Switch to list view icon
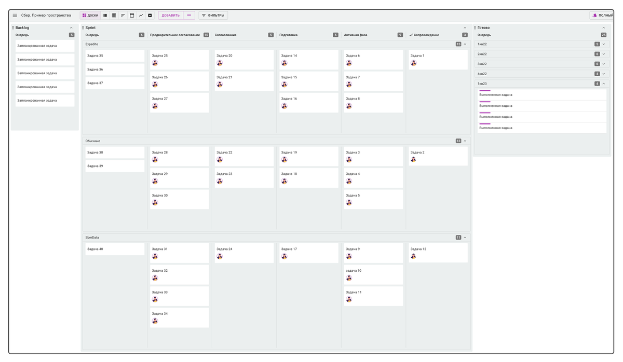The image size is (623, 362). point(105,16)
